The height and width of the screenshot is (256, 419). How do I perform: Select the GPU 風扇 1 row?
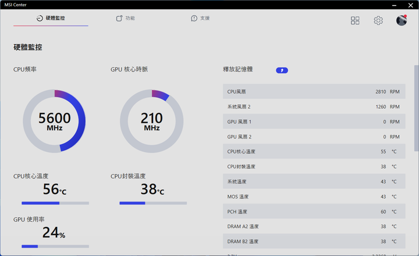[x=314, y=122]
